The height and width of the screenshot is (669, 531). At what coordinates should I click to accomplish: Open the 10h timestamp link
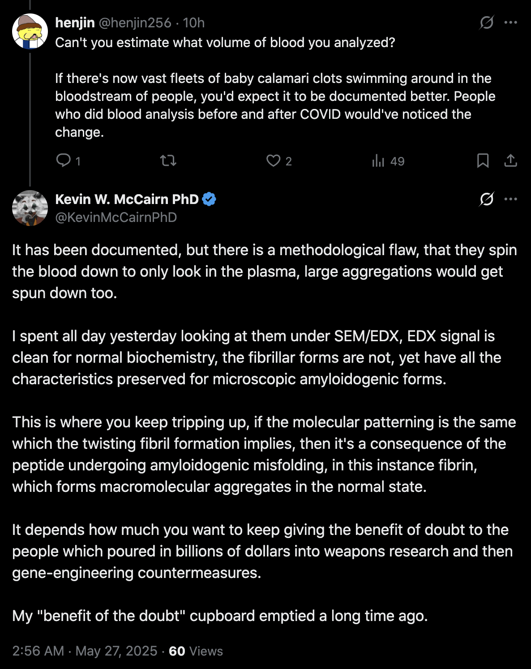tap(194, 22)
